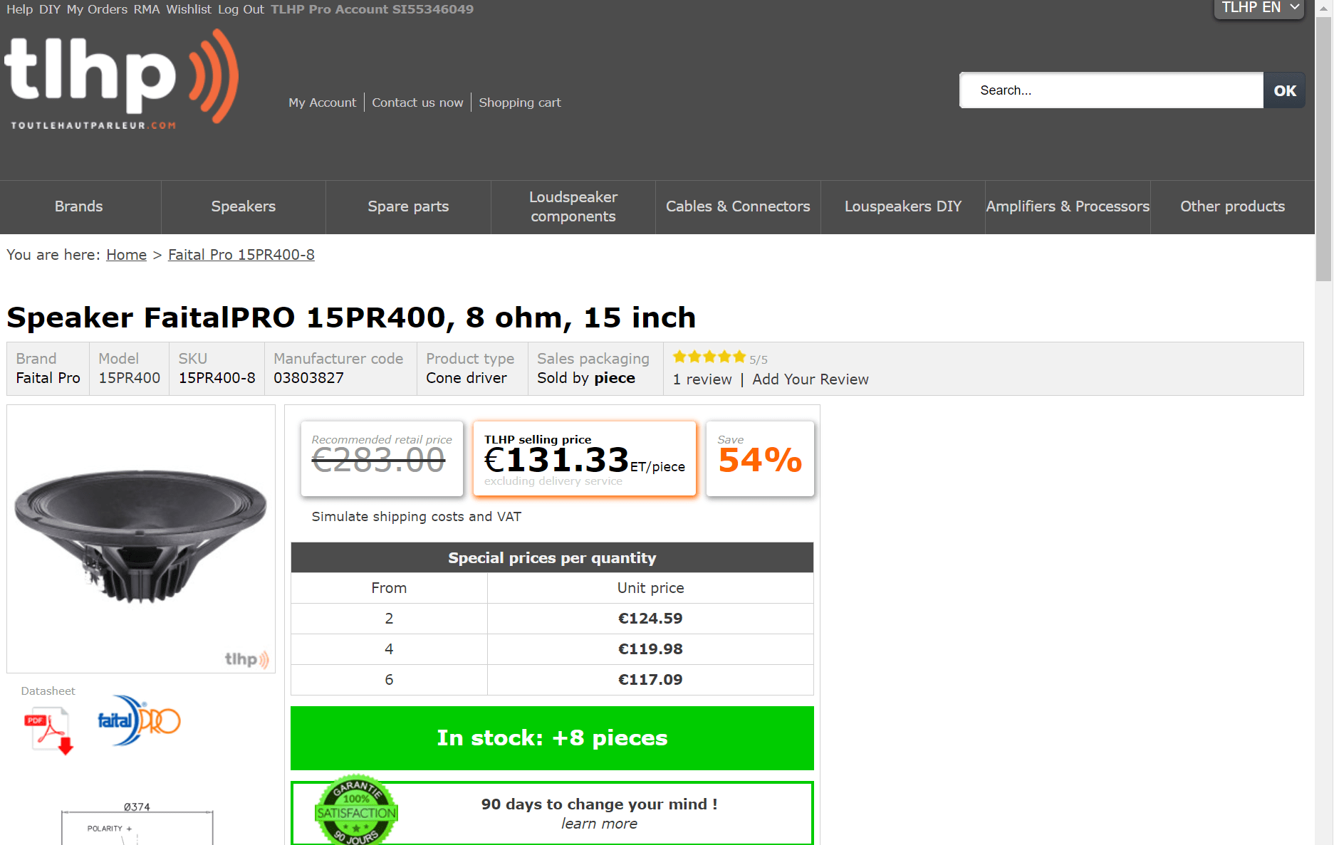Click the TLHP Pro Account SI55346049 text
The height and width of the screenshot is (845, 1334).
pos(372,9)
